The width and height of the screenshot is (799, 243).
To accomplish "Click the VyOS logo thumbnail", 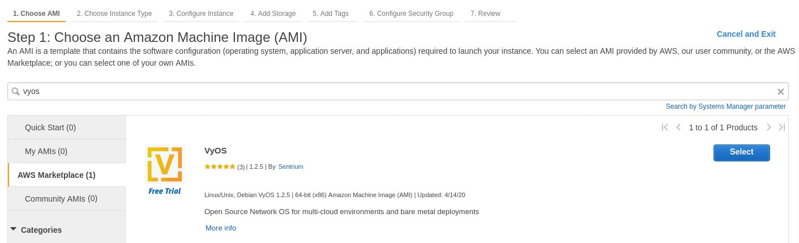I will [x=165, y=164].
